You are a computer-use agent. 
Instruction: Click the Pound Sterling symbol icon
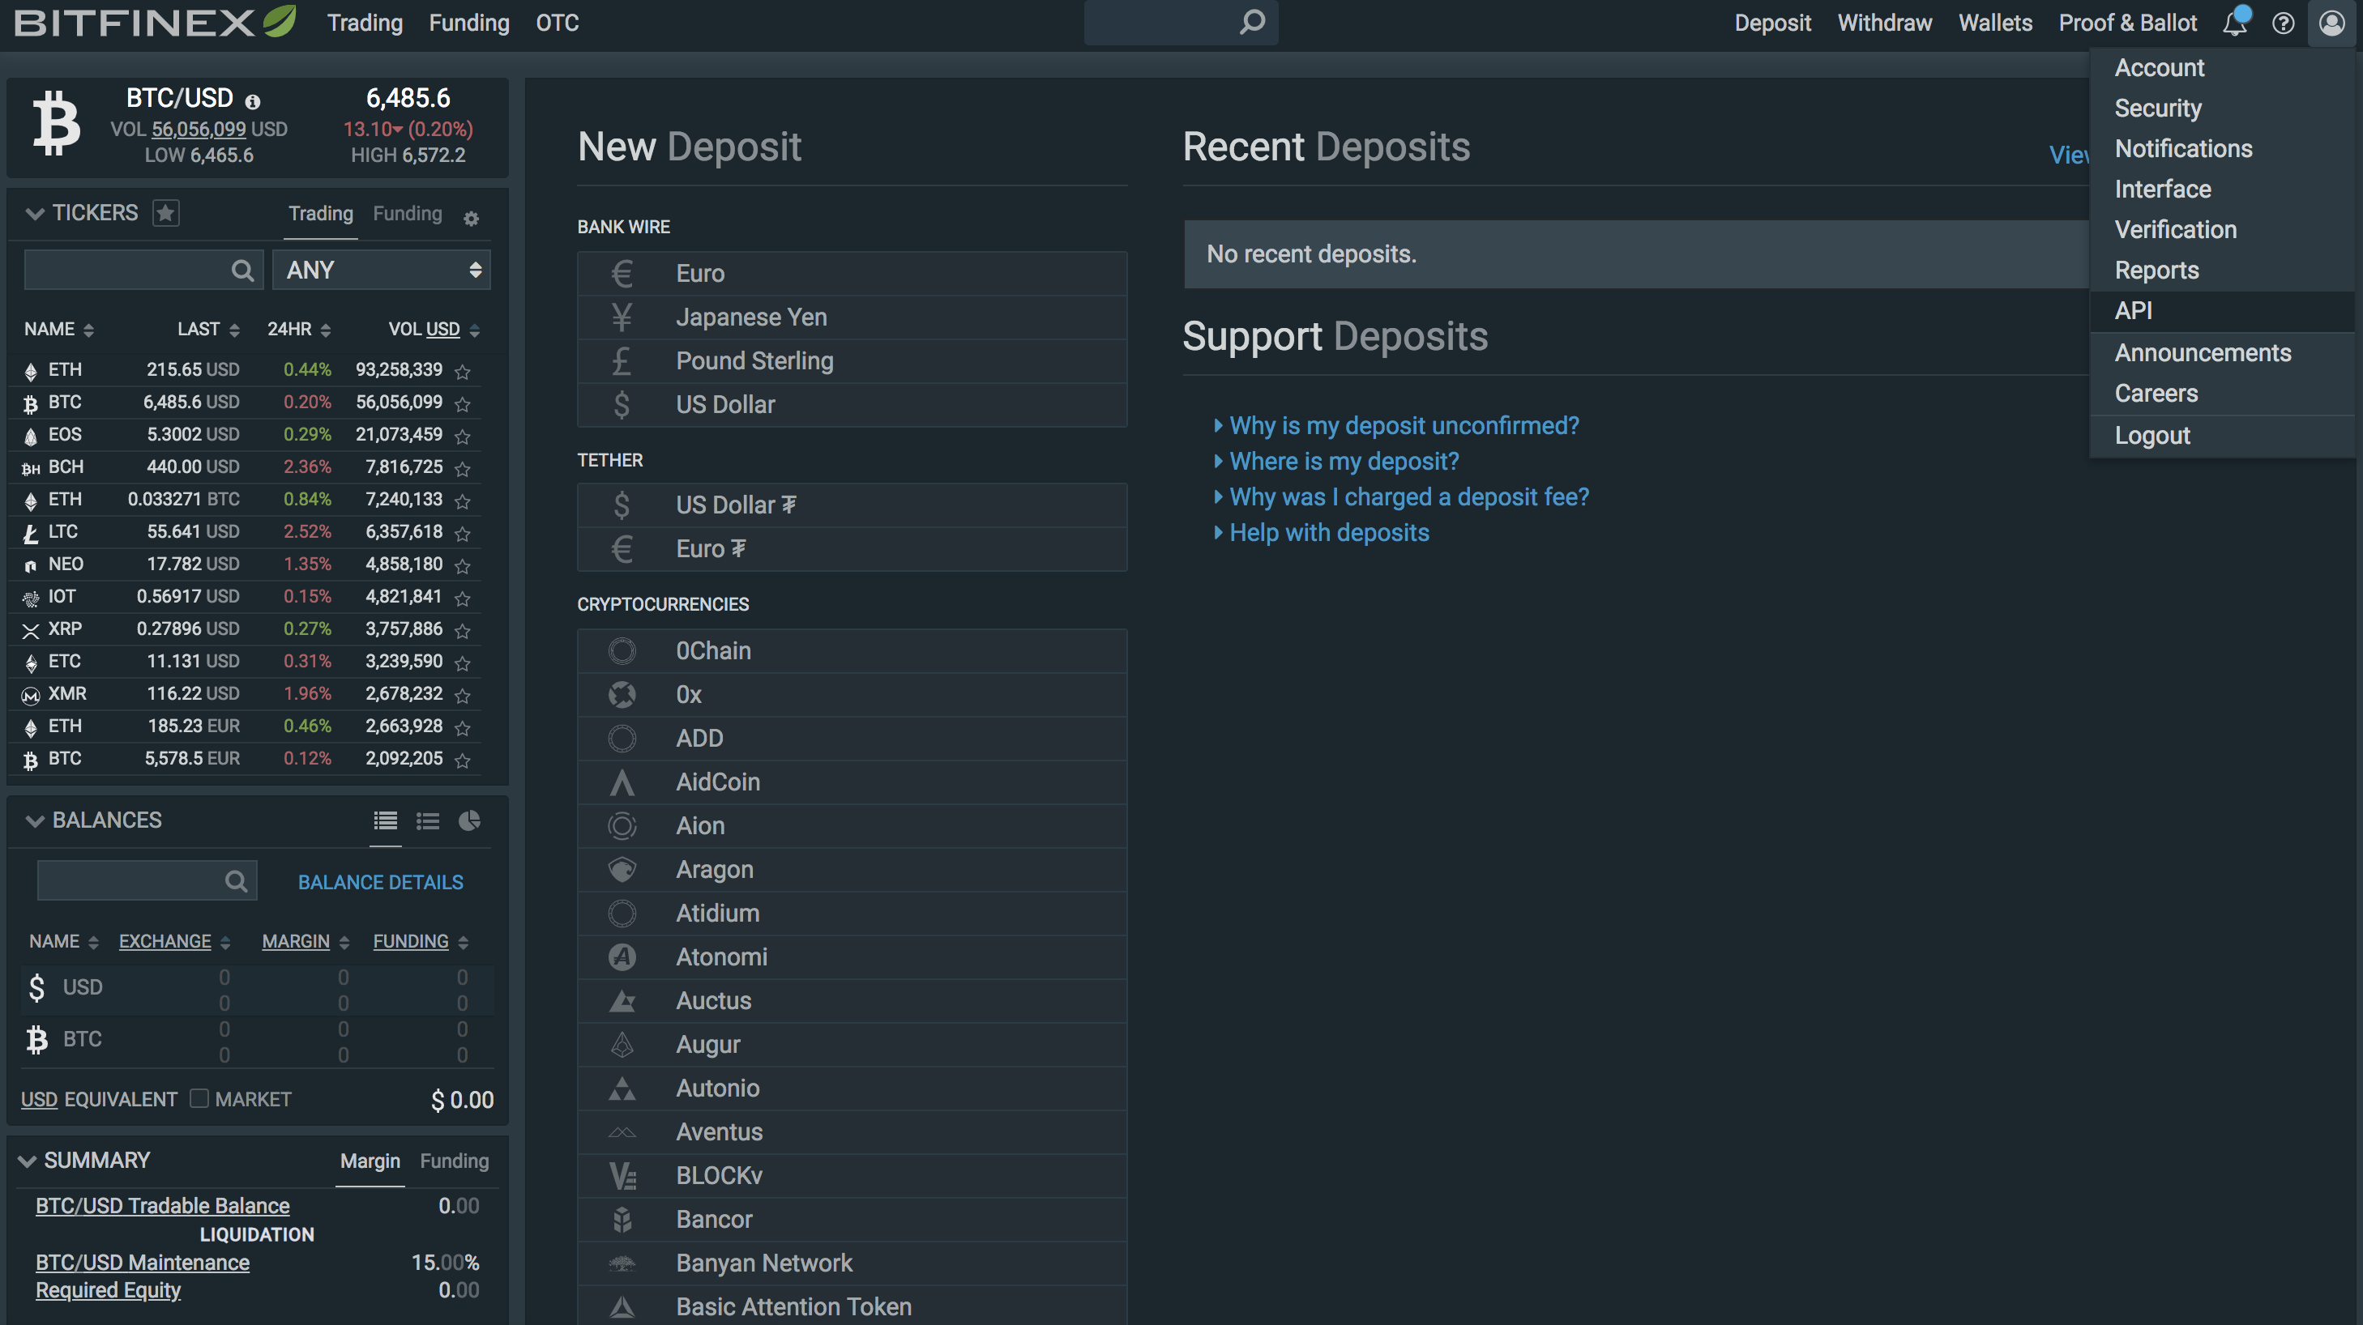(x=622, y=361)
